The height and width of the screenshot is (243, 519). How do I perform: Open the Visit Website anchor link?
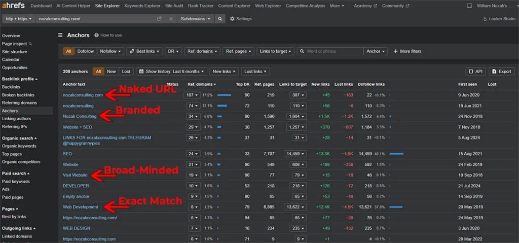75,175
